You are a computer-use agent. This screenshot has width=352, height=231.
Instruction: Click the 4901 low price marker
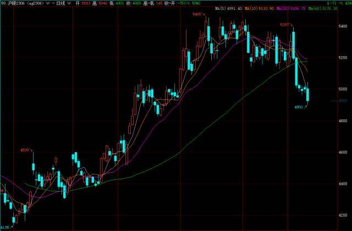(x=300, y=107)
